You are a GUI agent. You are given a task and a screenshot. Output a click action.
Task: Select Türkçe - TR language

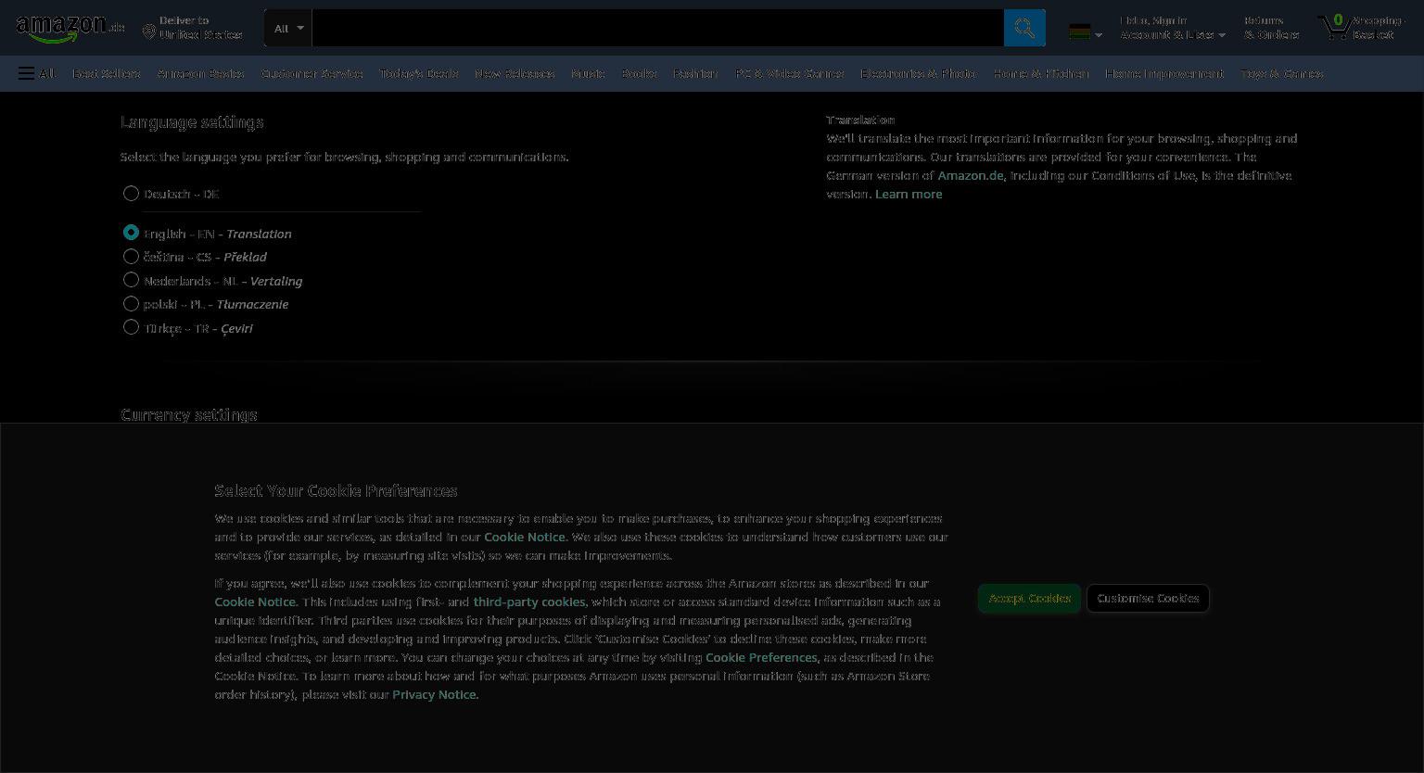tap(131, 327)
